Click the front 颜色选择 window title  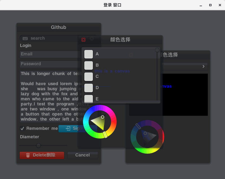120,40
